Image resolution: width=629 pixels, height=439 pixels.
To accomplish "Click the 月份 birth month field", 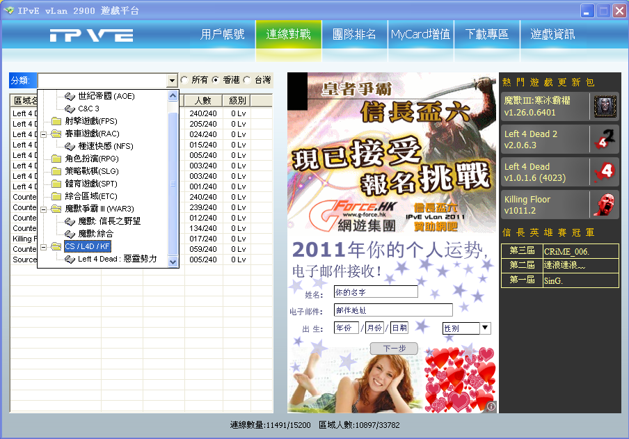I will pos(374,328).
